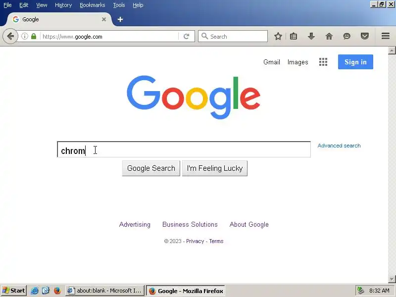396x297 pixels.
Task: Open the File menu
Action: [x=7, y=5]
